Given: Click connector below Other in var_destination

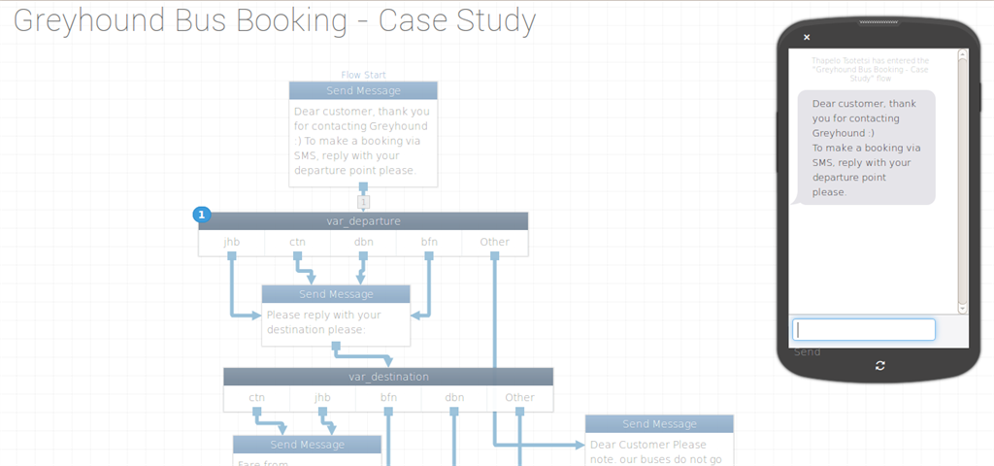Looking at the screenshot, I should pyautogui.click(x=520, y=412).
